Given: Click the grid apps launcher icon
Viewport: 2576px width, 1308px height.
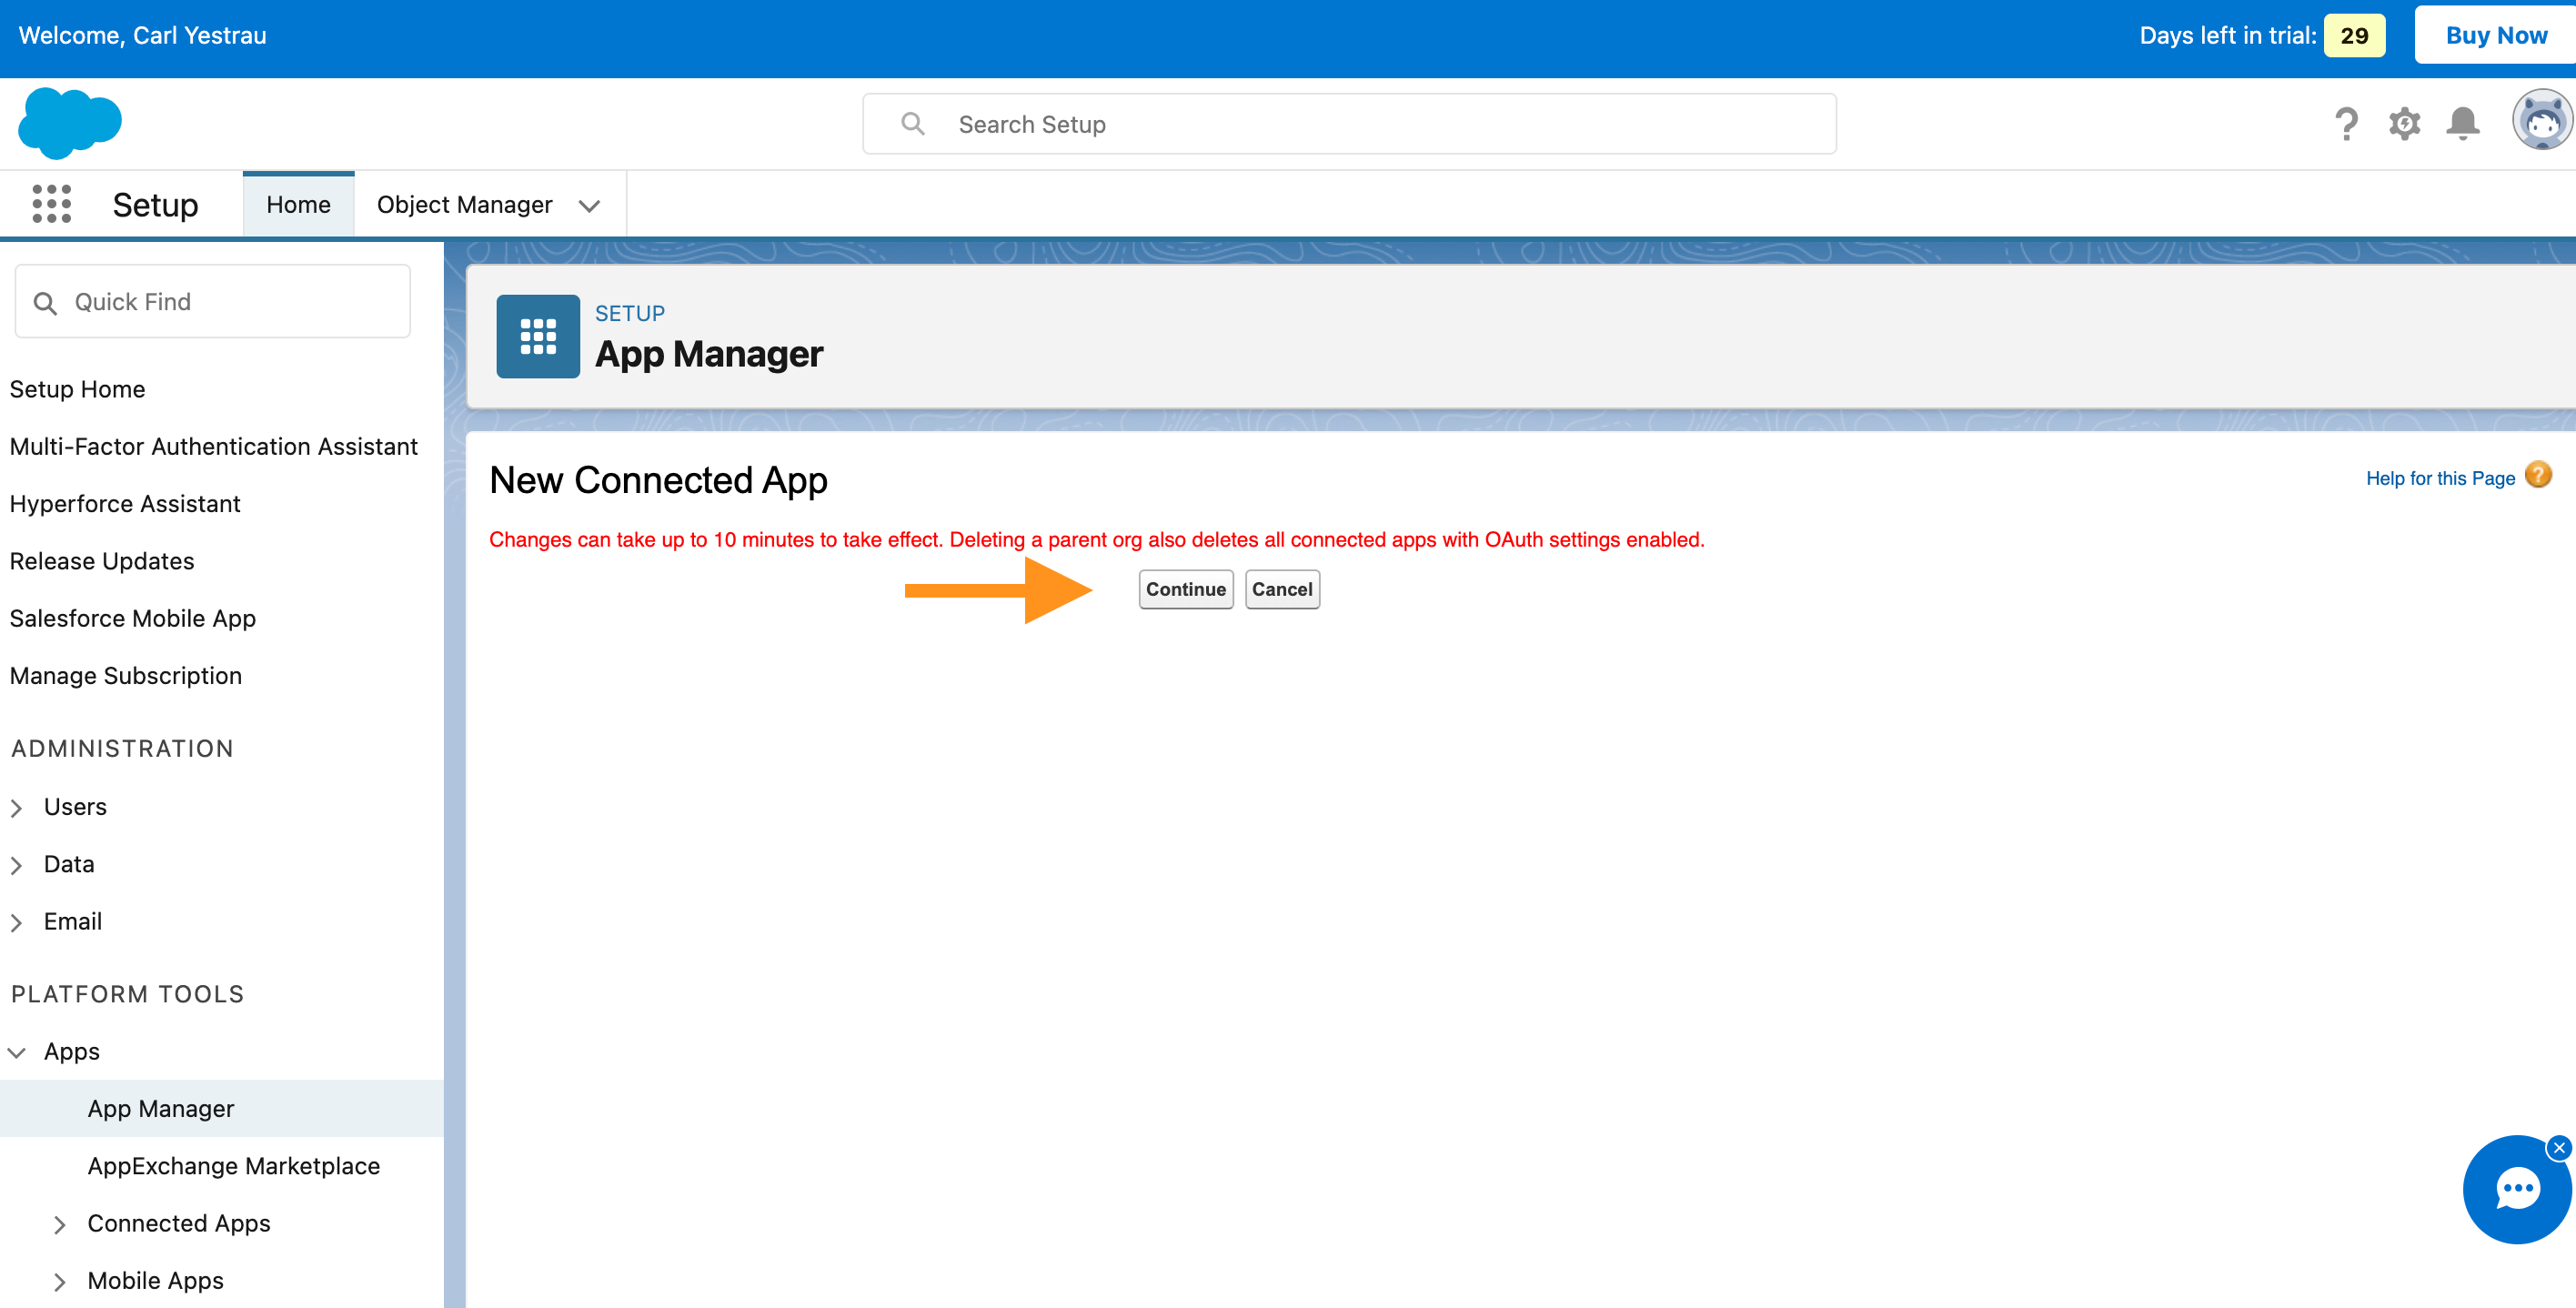Looking at the screenshot, I should 48,204.
